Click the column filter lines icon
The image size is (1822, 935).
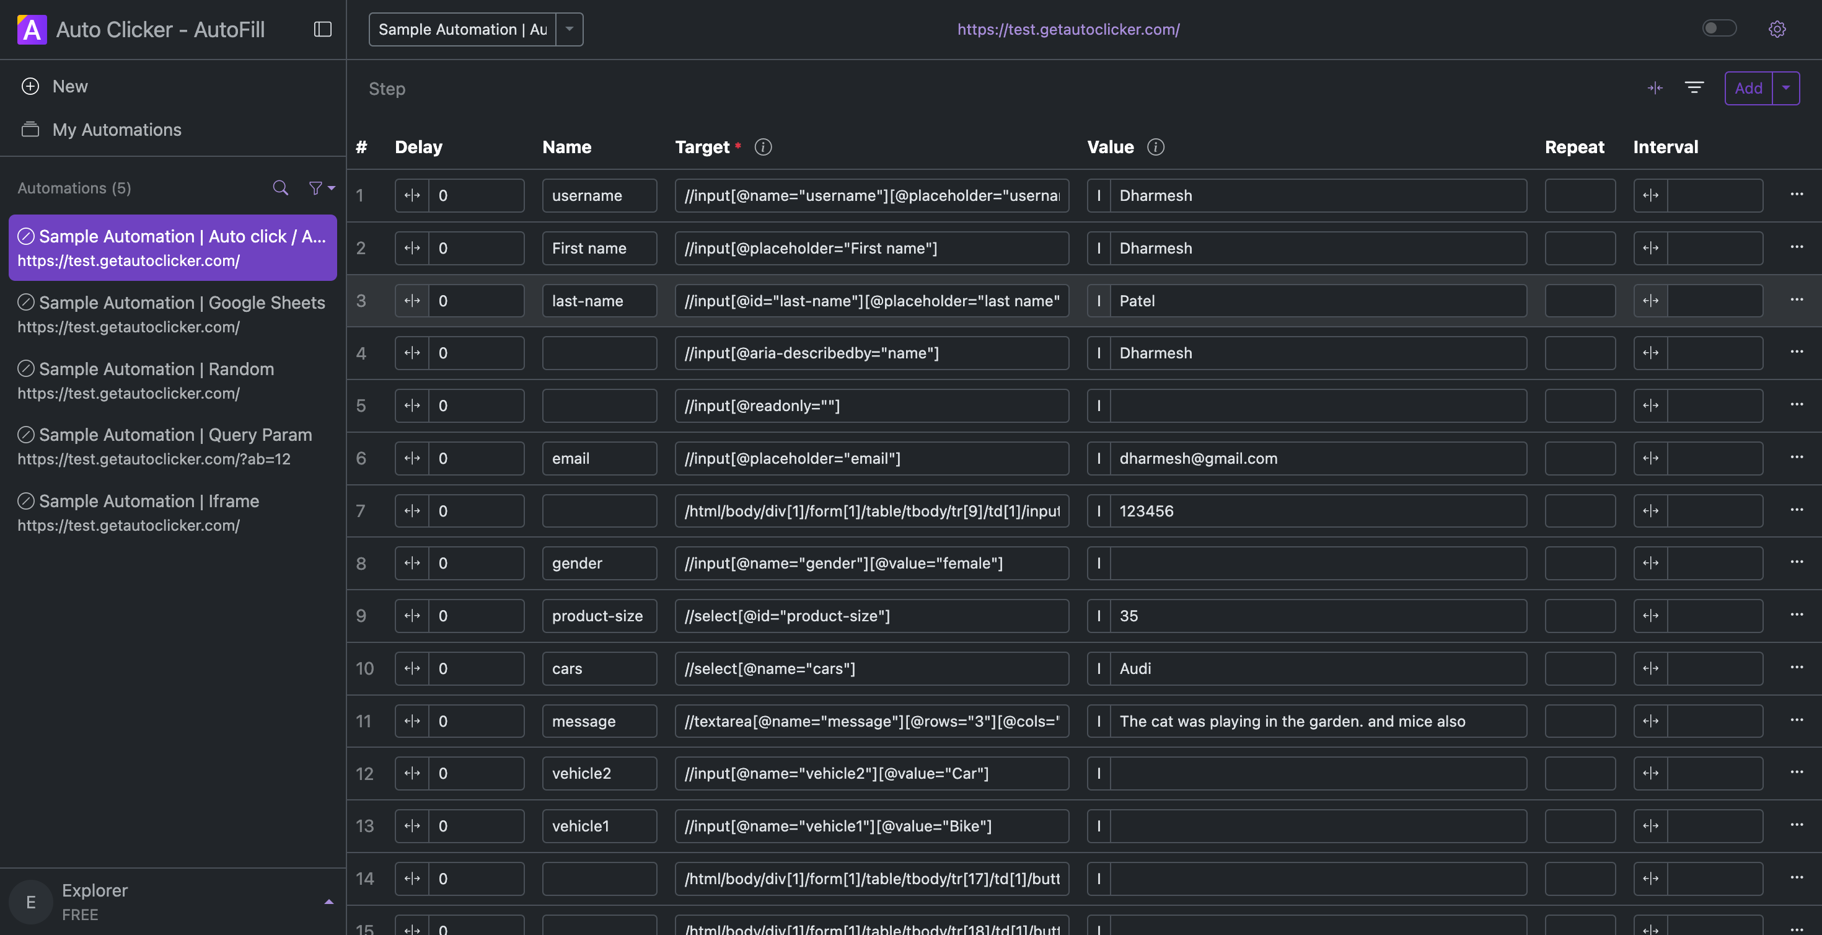click(x=1694, y=88)
